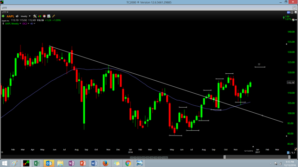Click the speaker icon next to AAPL
Viewport: 298px width, 167px height.
tap(17, 16)
